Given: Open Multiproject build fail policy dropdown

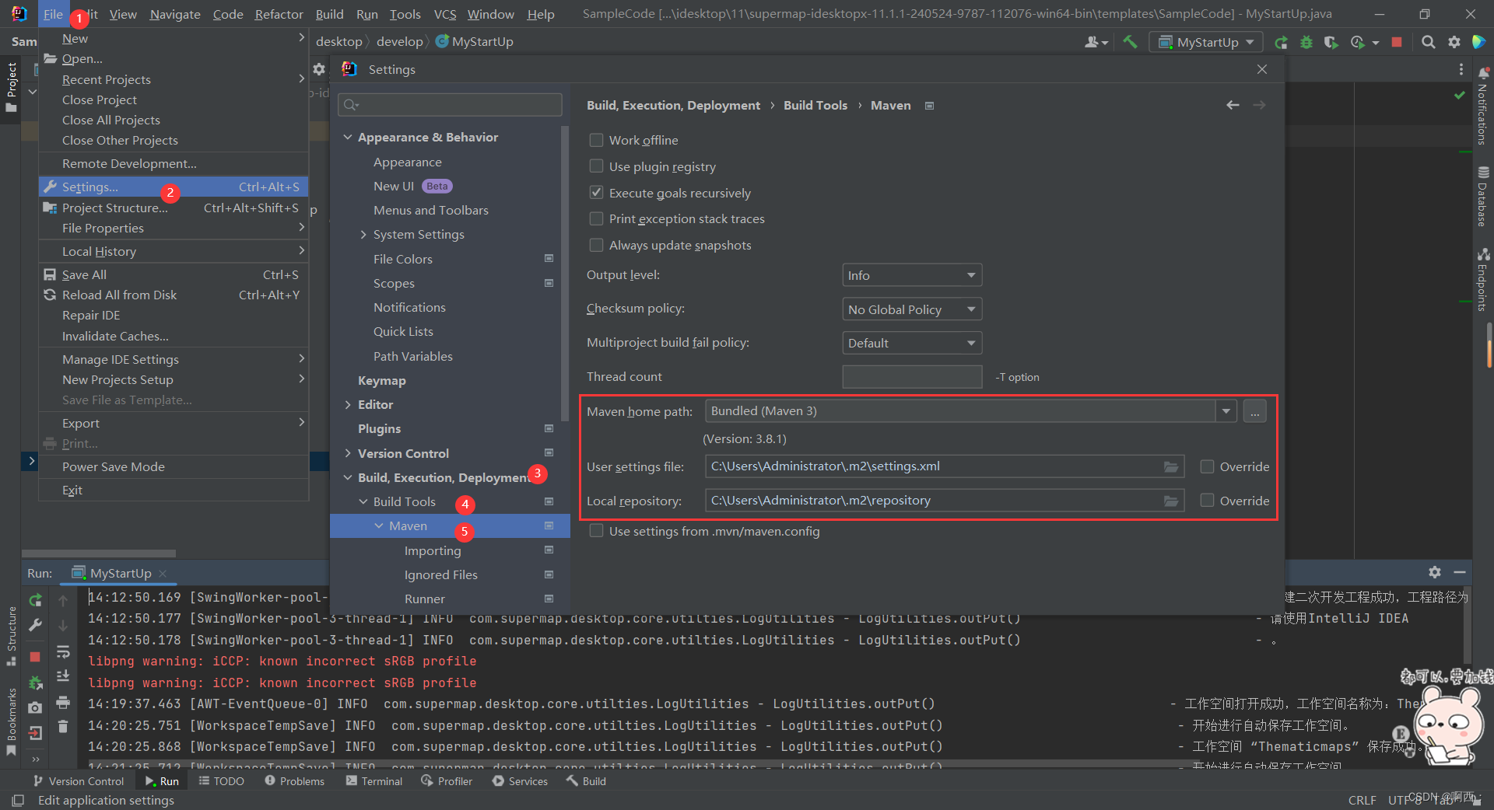Looking at the screenshot, I should click(x=912, y=343).
